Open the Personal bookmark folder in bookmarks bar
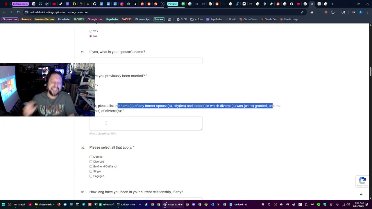Image resolution: width=372 pixels, height=209 pixels. click(x=159, y=19)
